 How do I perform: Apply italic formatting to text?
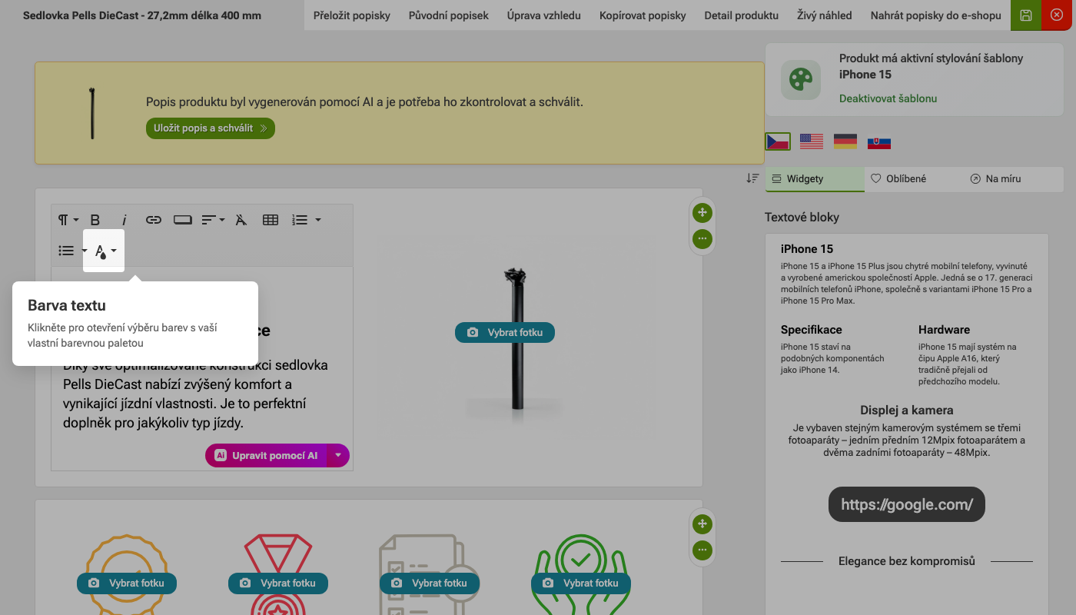pos(125,220)
